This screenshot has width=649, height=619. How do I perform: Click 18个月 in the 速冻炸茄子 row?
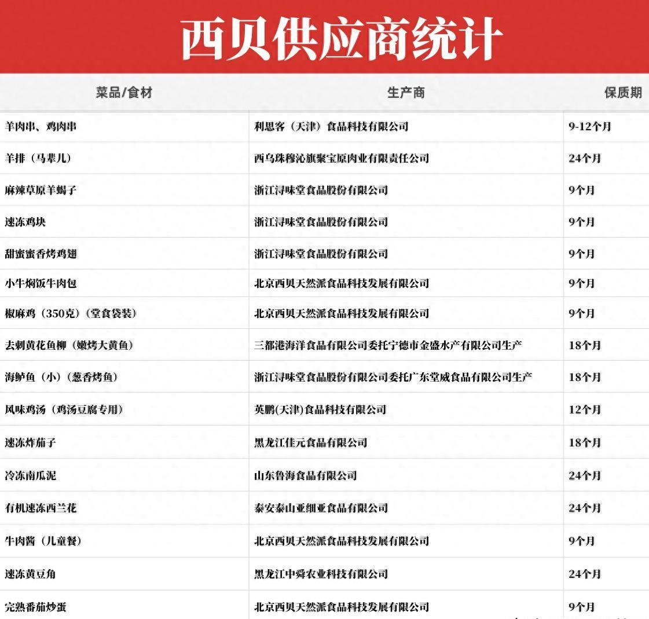(x=584, y=442)
